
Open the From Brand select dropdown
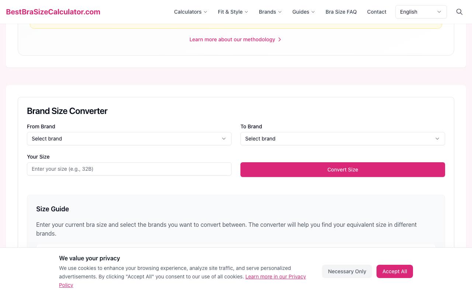coord(129,139)
